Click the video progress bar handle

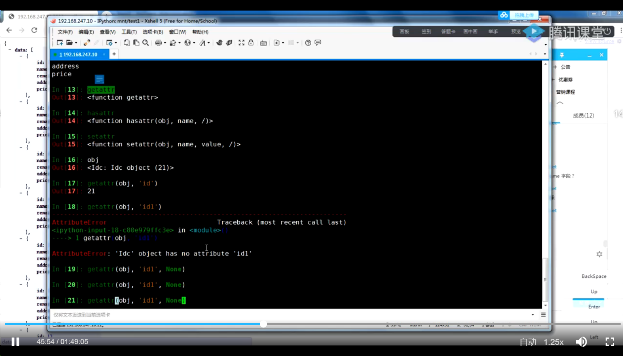pyautogui.click(x=263, y=324)
